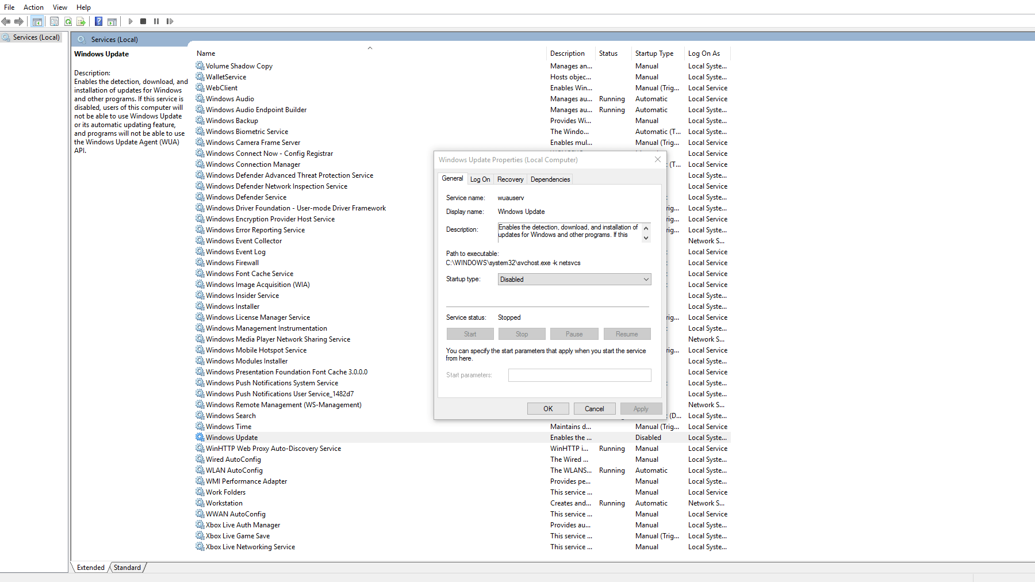This screenshot has width=1035, height=582.
Task: Open the Help menu
Action: tap(83, 7)
